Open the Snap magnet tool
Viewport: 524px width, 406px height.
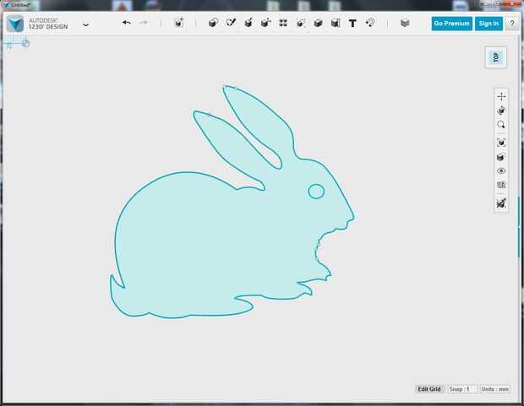(x=370, y=23)
